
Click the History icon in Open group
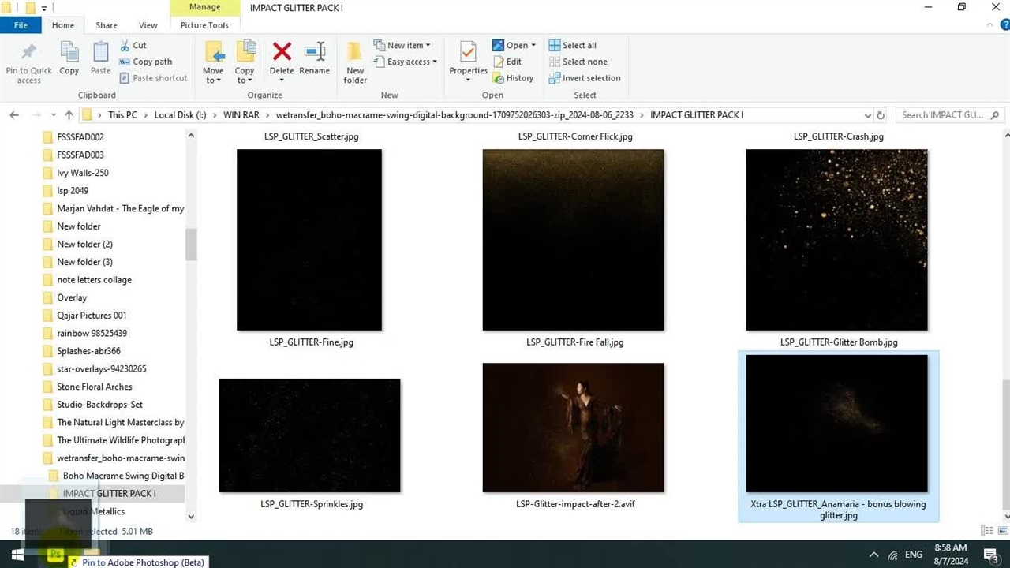tap(514, 78)
